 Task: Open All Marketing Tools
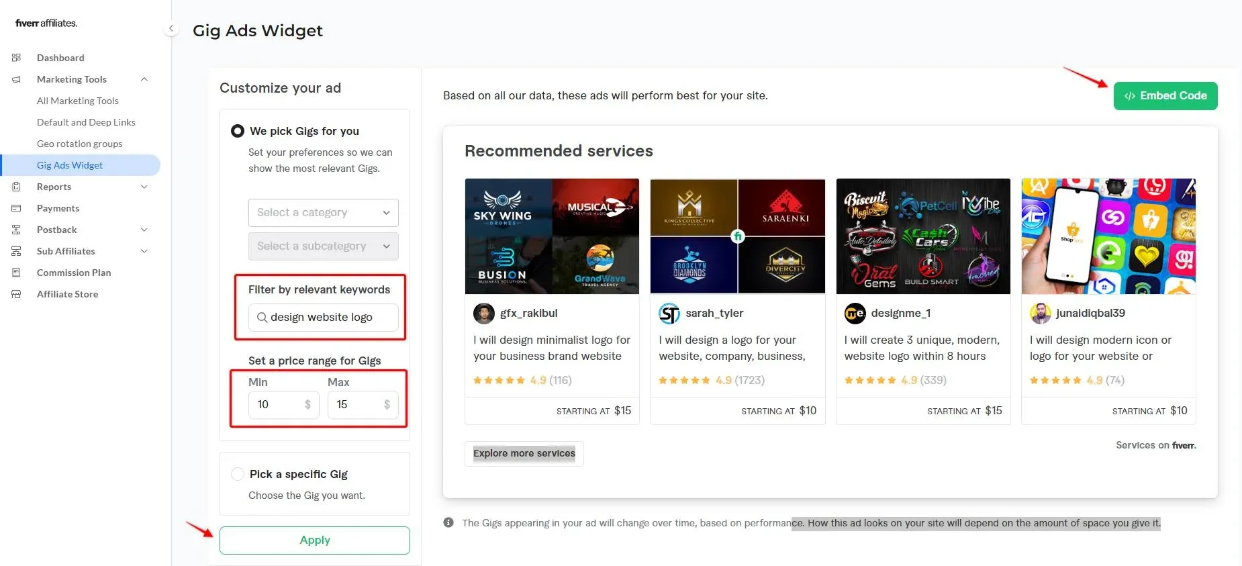pyautogui.click(x=78, y=101)
